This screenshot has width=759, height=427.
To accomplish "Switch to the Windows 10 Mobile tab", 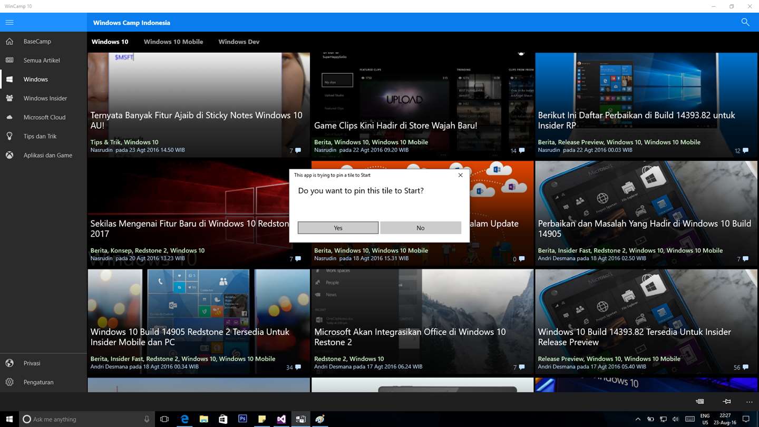I will click(173, 42).
